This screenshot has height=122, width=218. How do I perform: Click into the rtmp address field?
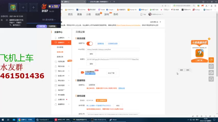pyautogui.click(x=113, y=49)
